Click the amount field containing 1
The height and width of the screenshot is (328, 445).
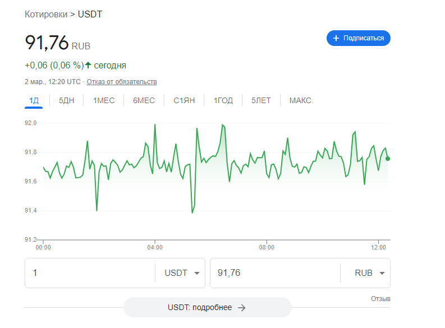click(x=90, y=272)
